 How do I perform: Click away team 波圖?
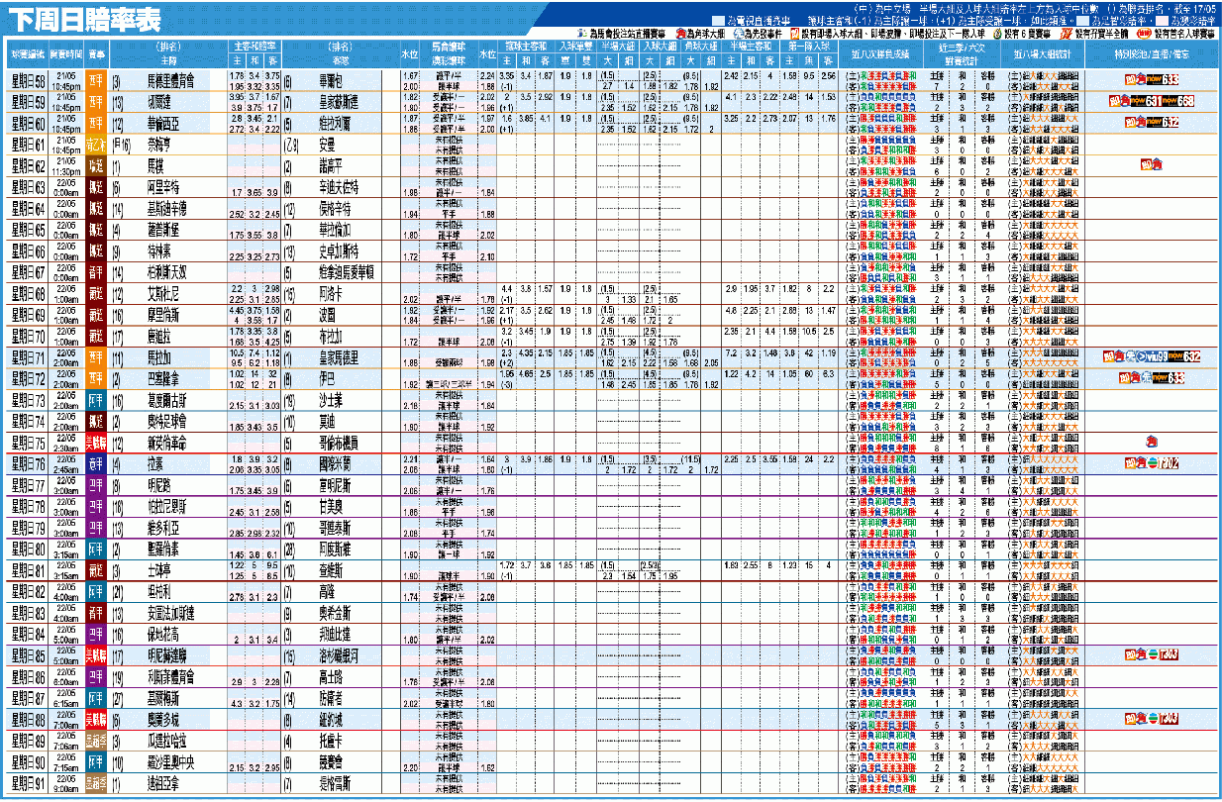pyautogui.click(x=328, y=314)
